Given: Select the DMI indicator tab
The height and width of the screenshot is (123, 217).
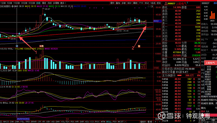Looking at the screenshot, I should 12,122.
